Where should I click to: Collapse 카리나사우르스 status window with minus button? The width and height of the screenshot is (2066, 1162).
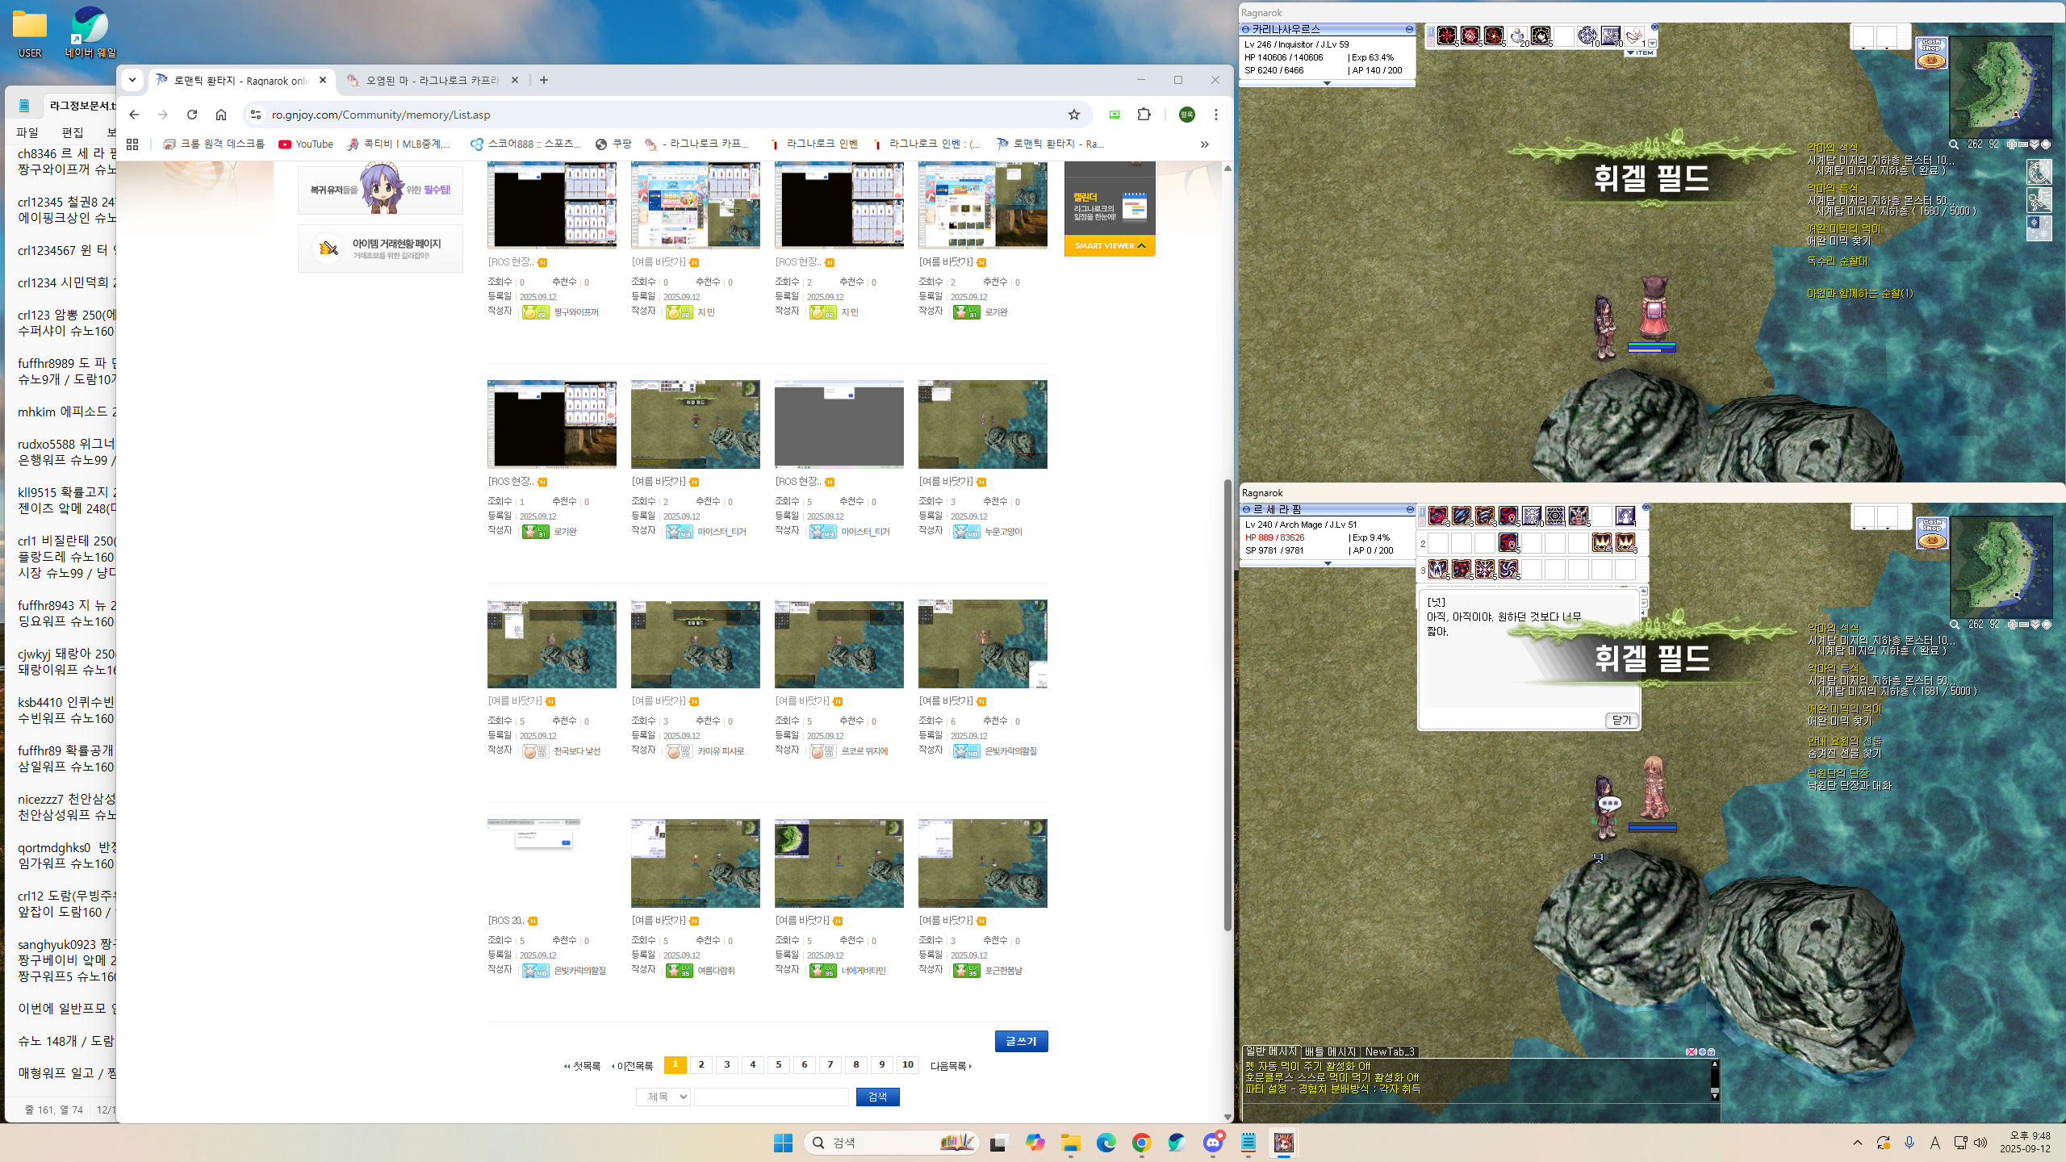pos(1409,29)
